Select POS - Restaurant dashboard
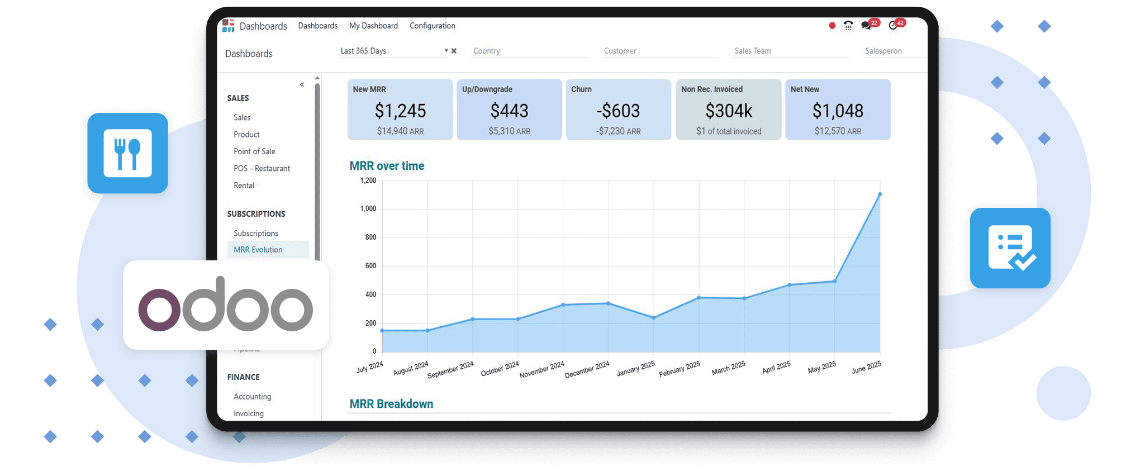The width and height of the screenshot is (1145, 471). click(x=262, y=168)
